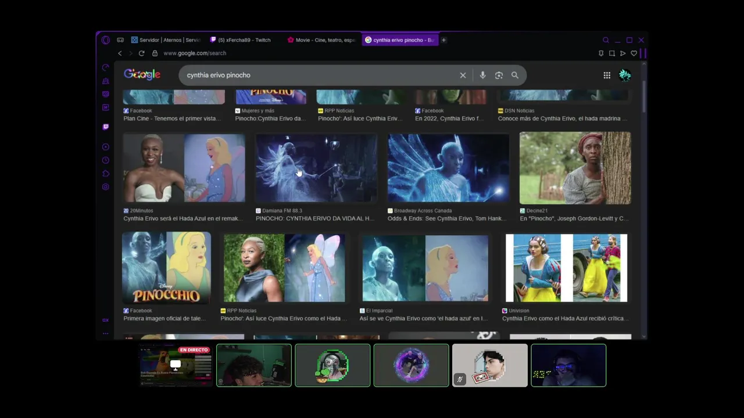
Task: Open link 'En 2022, Cynthia Erivo f'
Action: pyautogui.click(x=449, y=118)
